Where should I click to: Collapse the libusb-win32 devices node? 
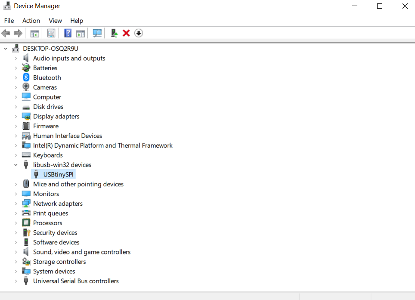(x=16, y=165)
